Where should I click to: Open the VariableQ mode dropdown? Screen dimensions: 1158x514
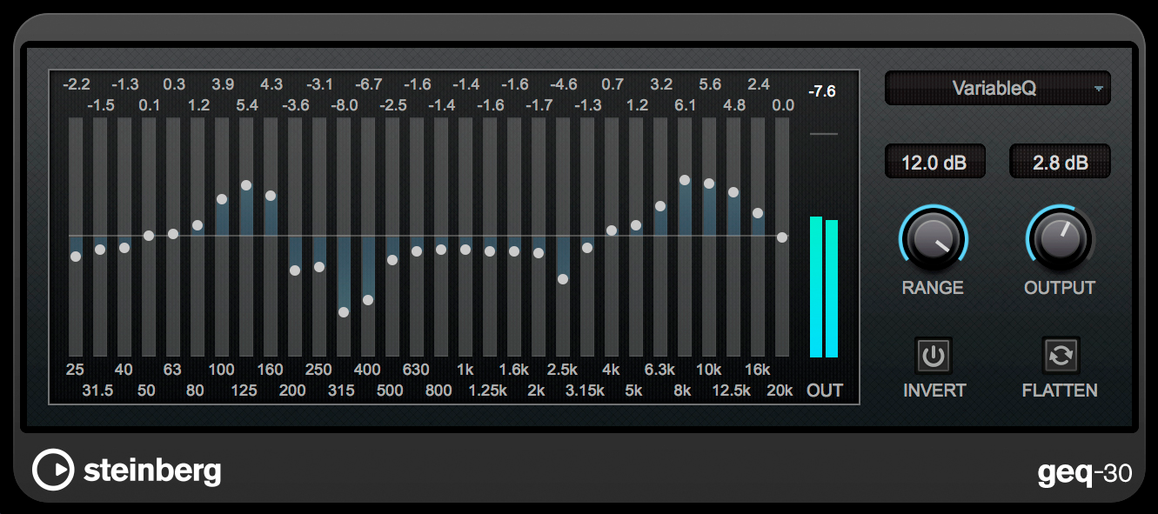coord(997,88)
